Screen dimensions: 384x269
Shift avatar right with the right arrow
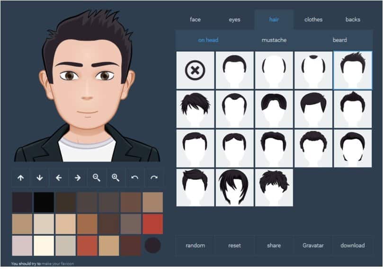pos(77,178)
